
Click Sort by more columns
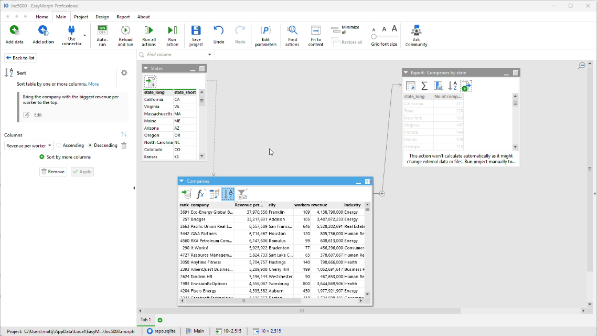(65, 157)
